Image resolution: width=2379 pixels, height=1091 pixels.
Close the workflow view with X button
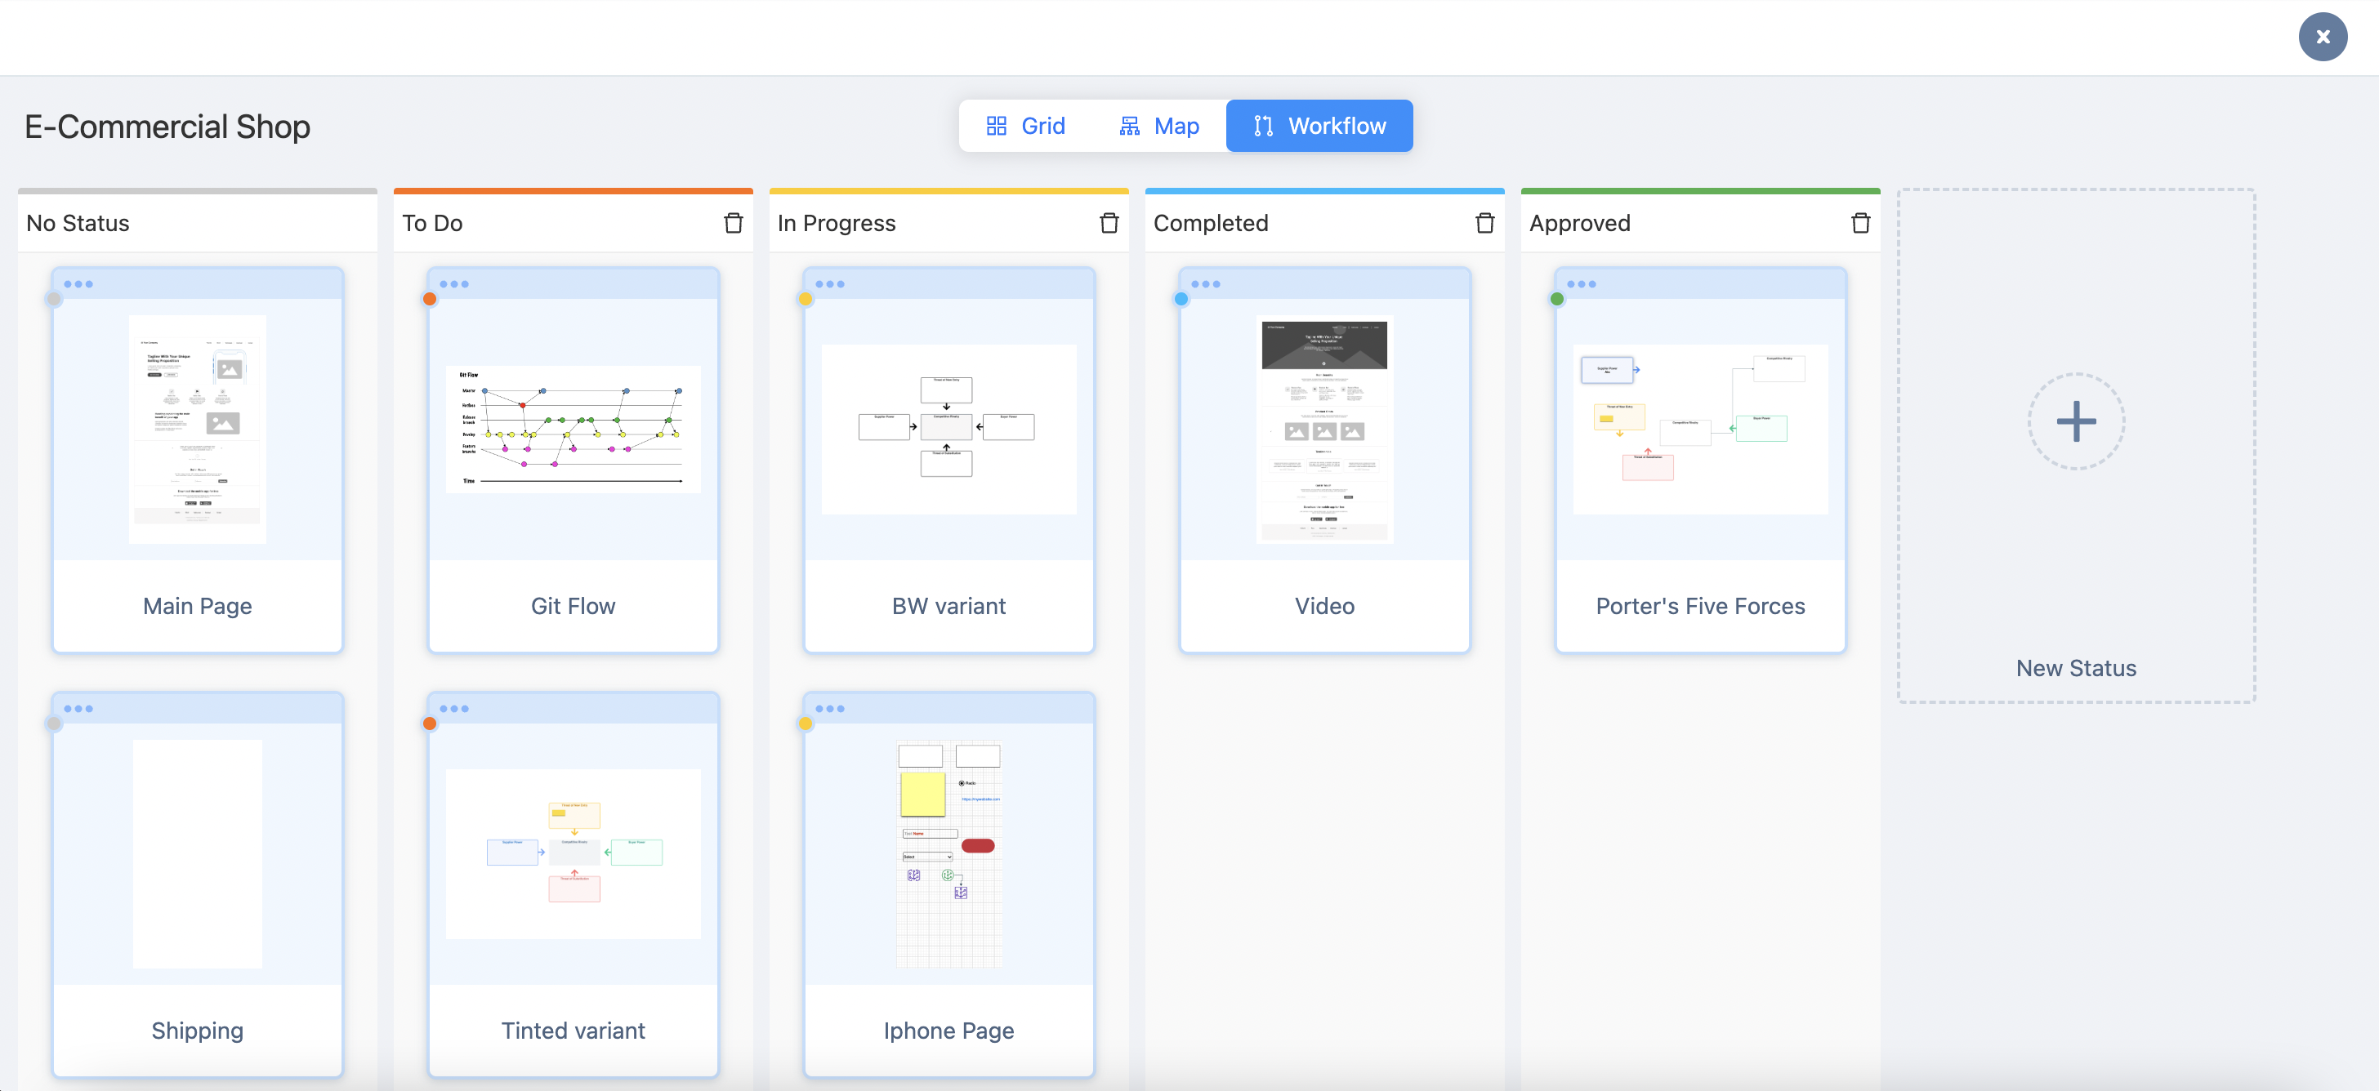[x=2322, y=37]
